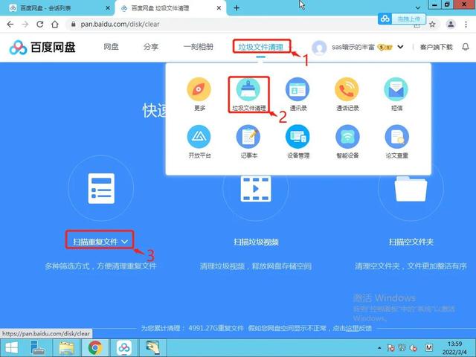Open the 更多 compass icon

click(199, 89)
